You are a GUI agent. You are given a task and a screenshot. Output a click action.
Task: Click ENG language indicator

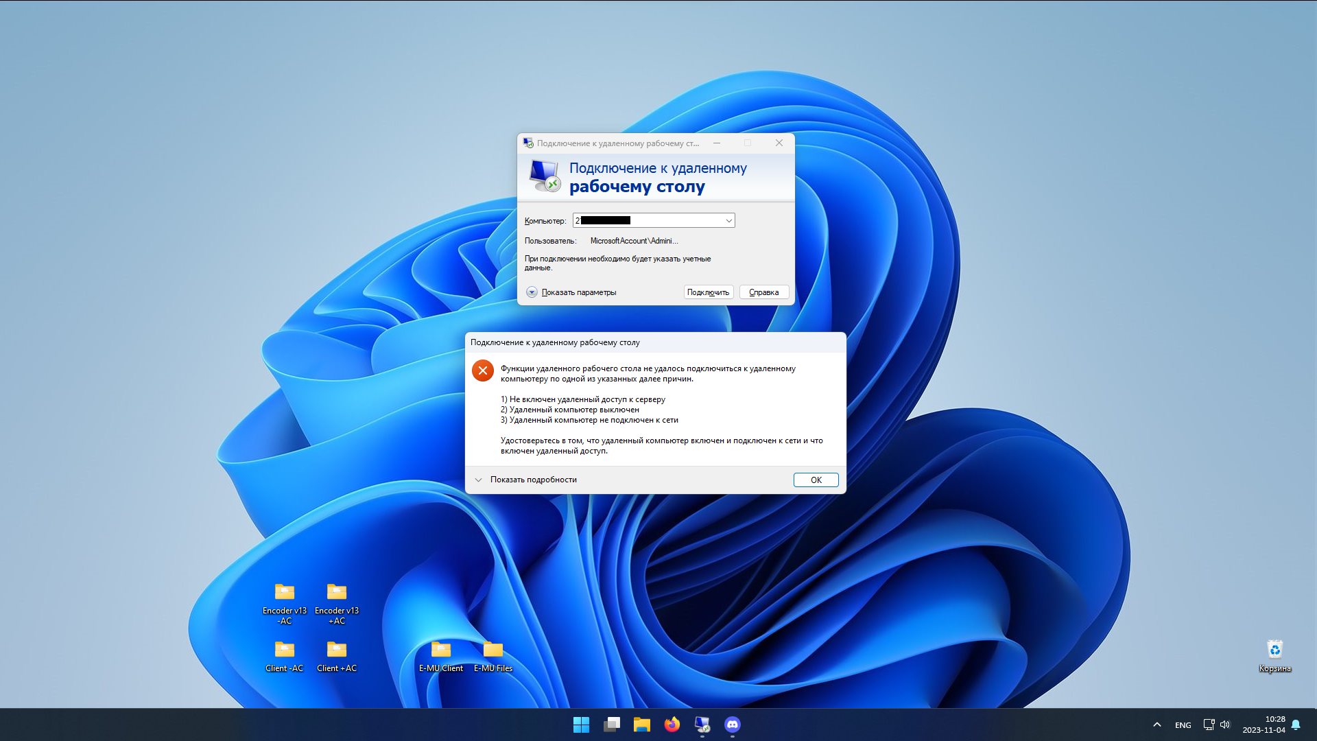(x=1183, y=725)
